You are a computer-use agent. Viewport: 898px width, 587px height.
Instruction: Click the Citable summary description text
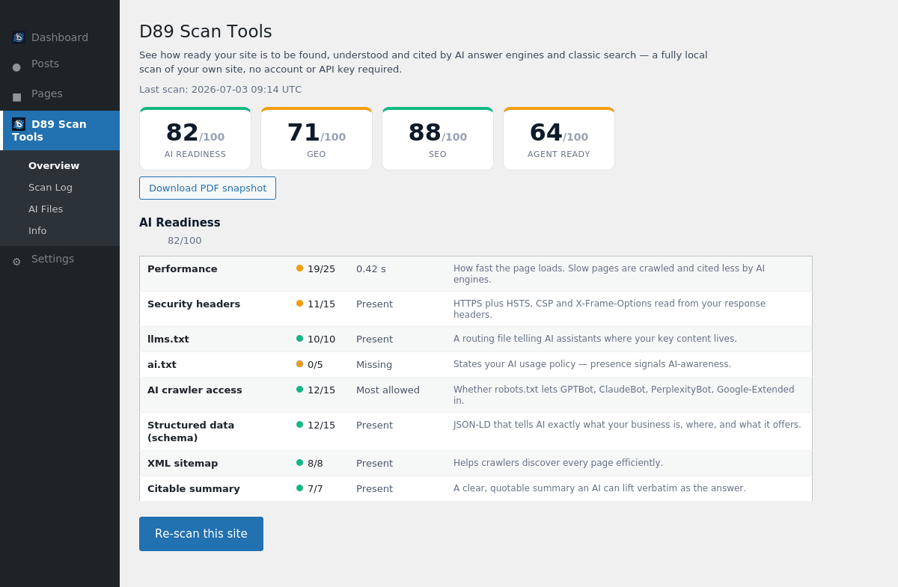pos(599,488)
